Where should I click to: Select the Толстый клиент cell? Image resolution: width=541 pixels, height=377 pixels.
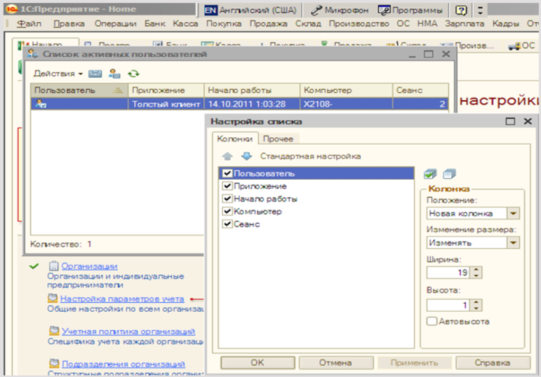[166, 104]
